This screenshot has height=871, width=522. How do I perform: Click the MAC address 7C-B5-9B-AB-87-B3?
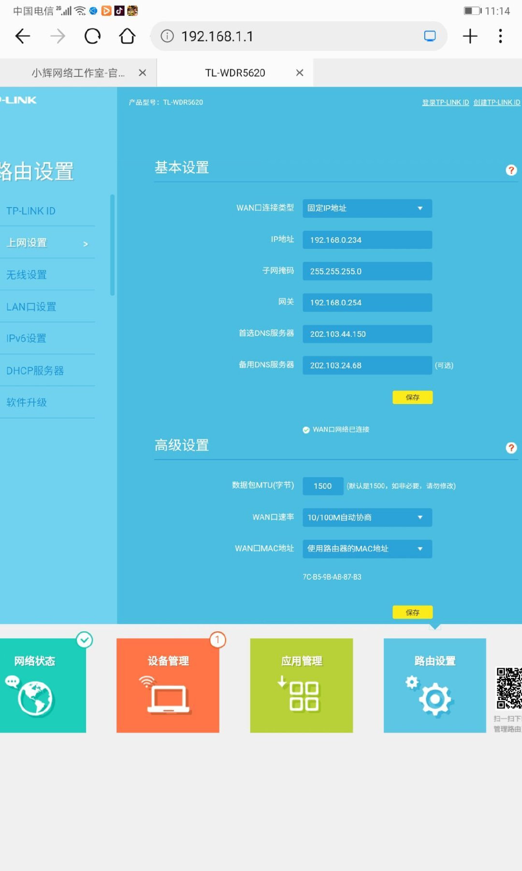pos(332,577)
